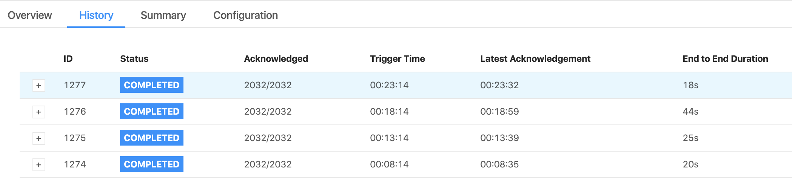Go to the Configuration tab
This screenshot has height=178, width=792.
tap(245, 15)
